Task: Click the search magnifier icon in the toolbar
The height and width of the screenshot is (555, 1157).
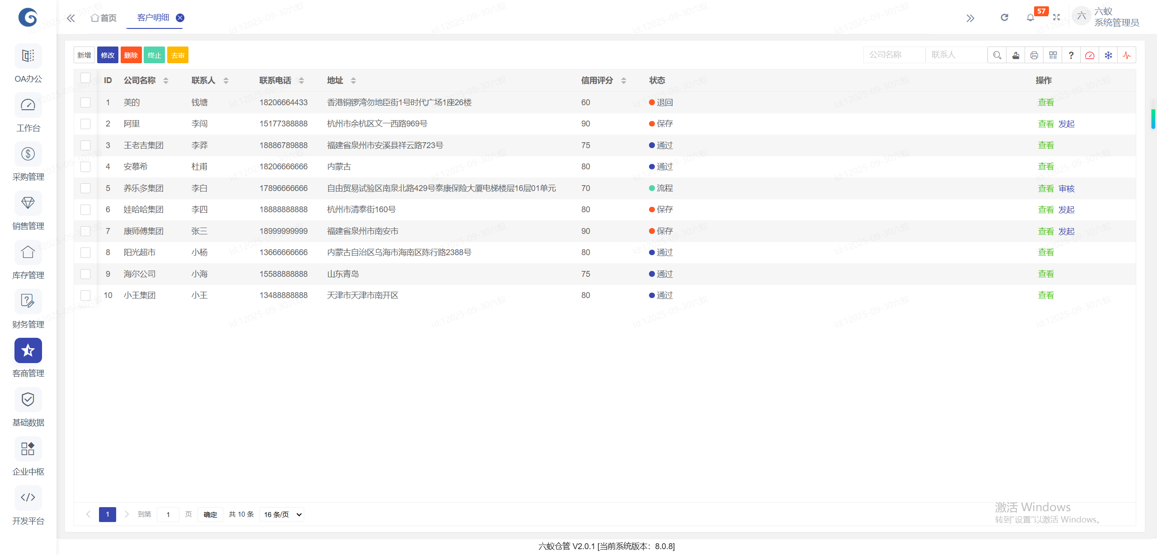Action: (x=997, y=55)
